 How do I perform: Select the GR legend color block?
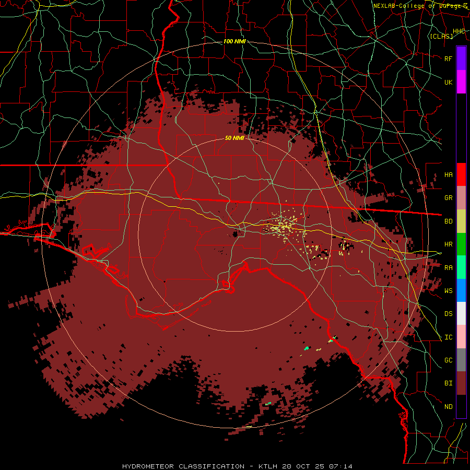click(x=461, y=198)
